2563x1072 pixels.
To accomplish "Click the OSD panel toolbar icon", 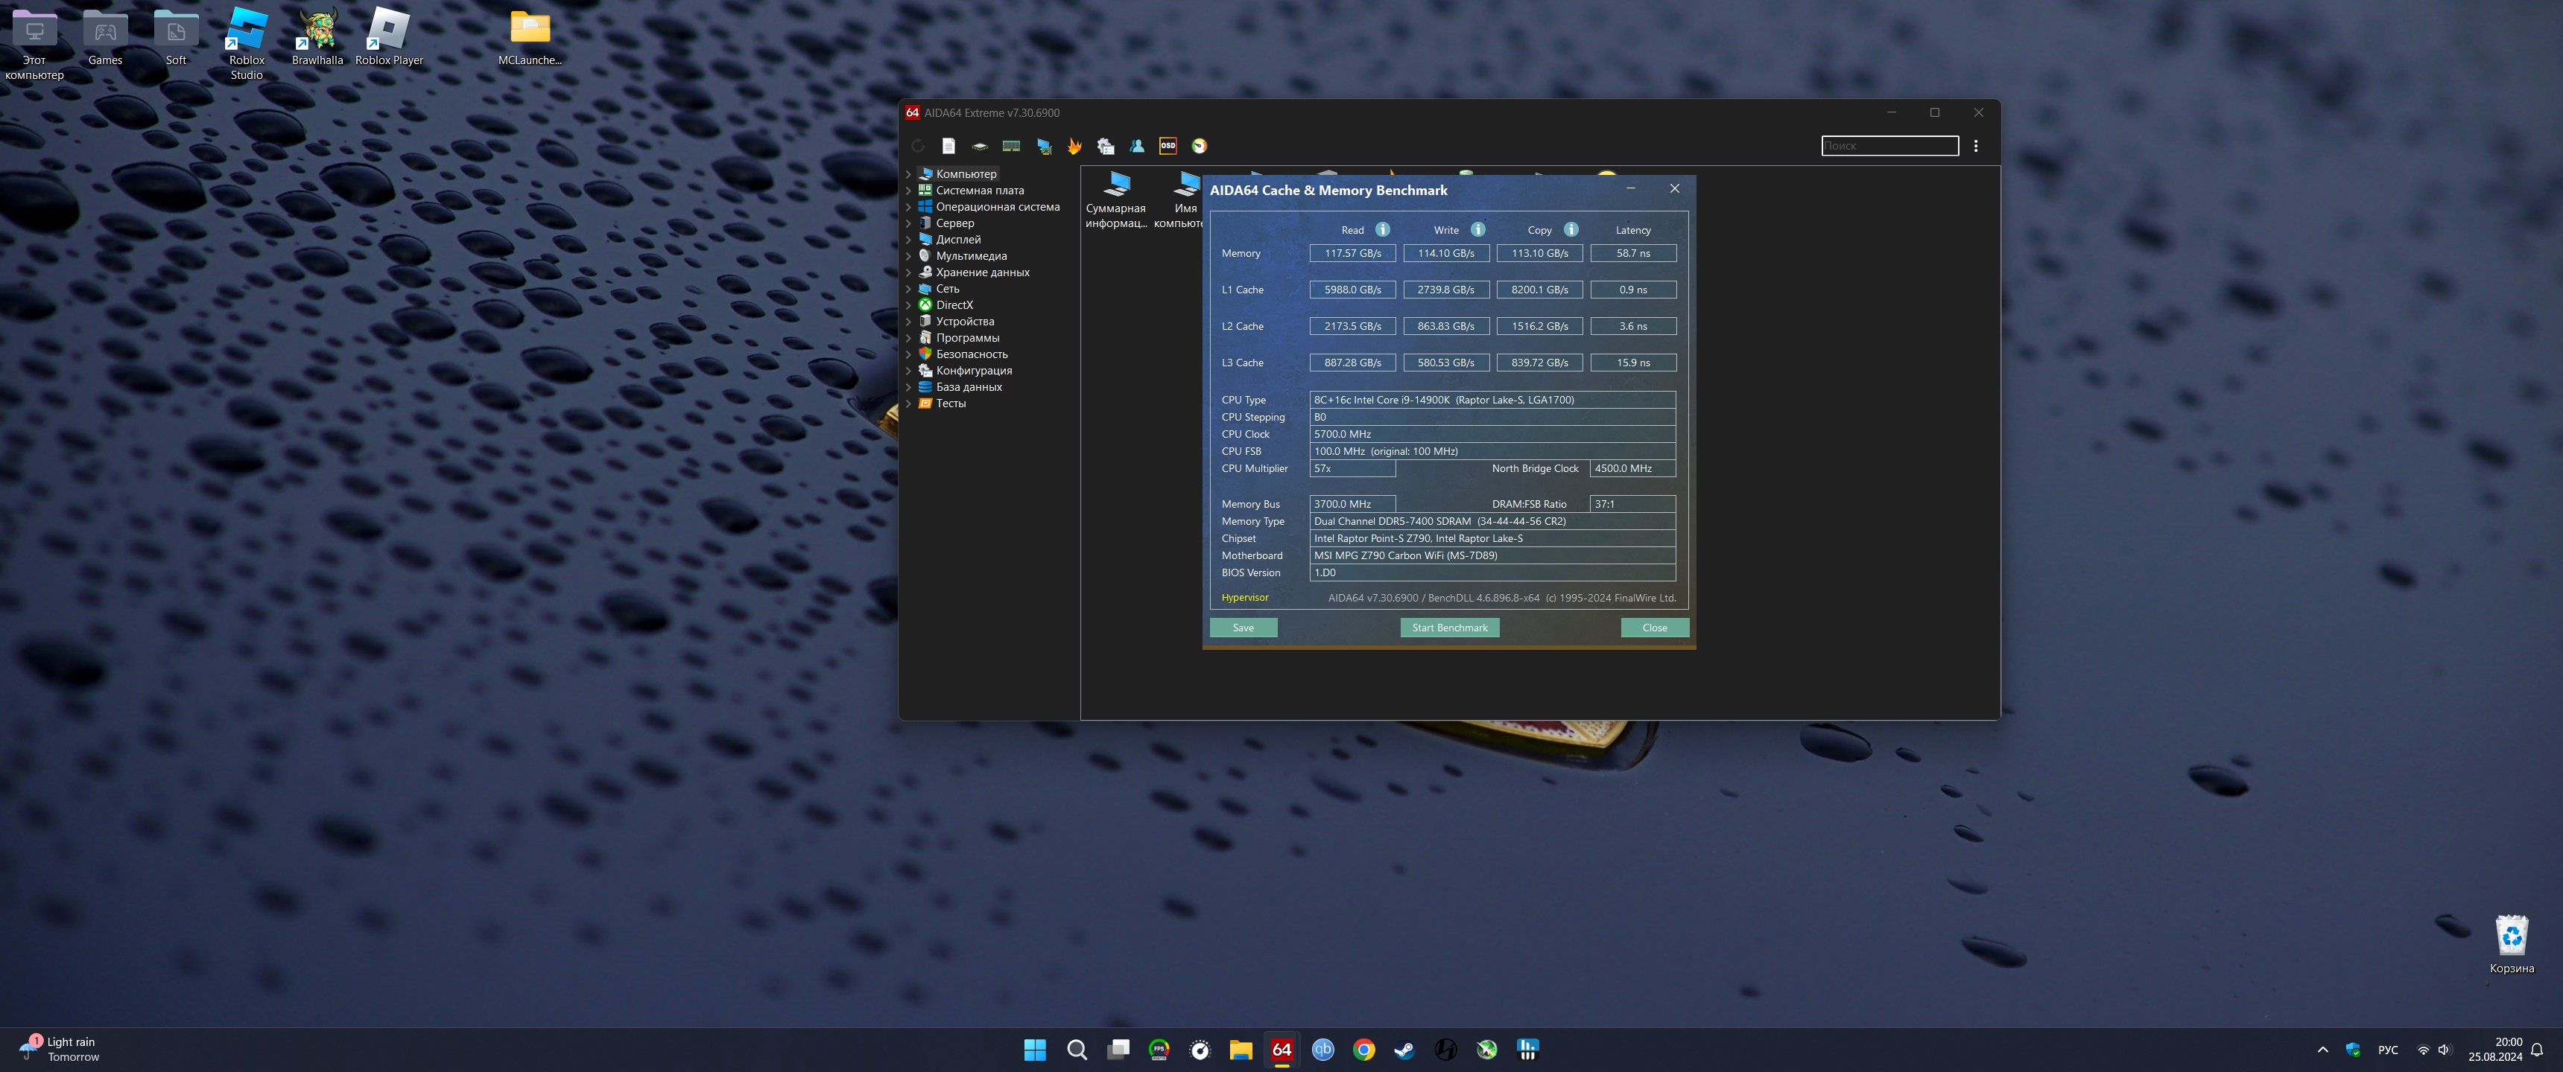I will [x=1168, y=146].
